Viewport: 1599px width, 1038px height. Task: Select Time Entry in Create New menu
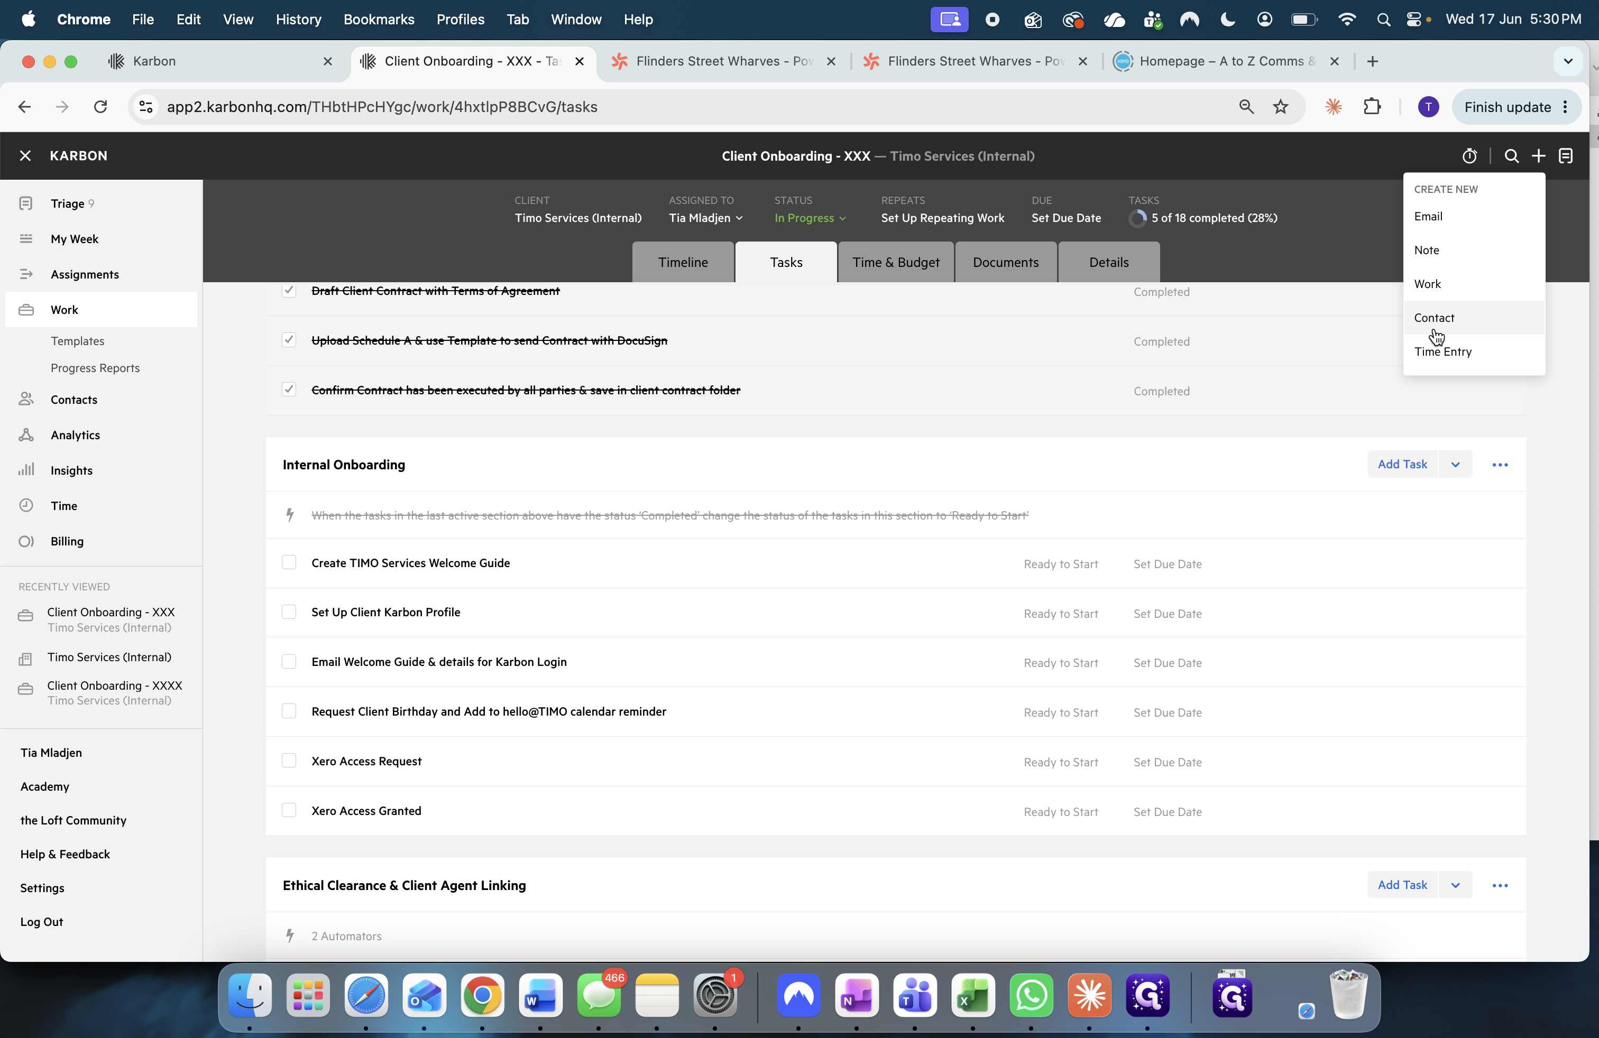click(x=1474, y=351)
